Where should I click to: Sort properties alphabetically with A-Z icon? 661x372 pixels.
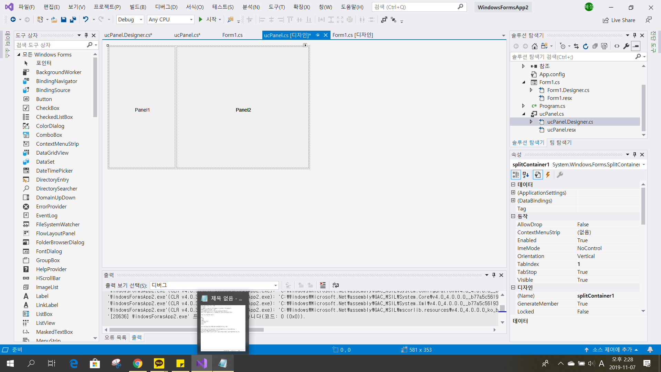coord(526,175)
